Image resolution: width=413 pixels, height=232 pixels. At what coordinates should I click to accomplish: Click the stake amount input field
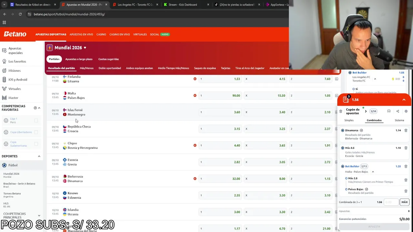[391, 202]
